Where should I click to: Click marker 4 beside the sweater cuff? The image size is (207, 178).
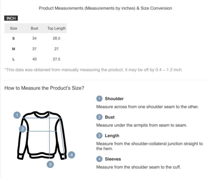[72, 155]
